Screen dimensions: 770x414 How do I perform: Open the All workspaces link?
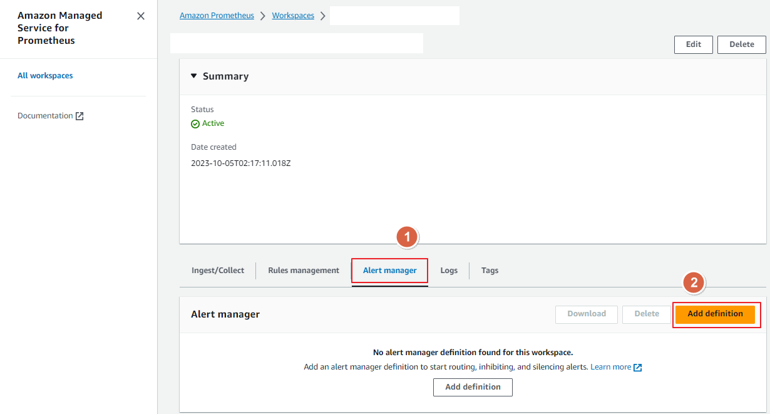[x=45, y=76]
